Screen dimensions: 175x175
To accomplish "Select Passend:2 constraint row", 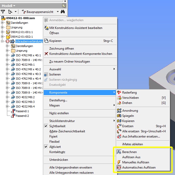I will [22, 116].
